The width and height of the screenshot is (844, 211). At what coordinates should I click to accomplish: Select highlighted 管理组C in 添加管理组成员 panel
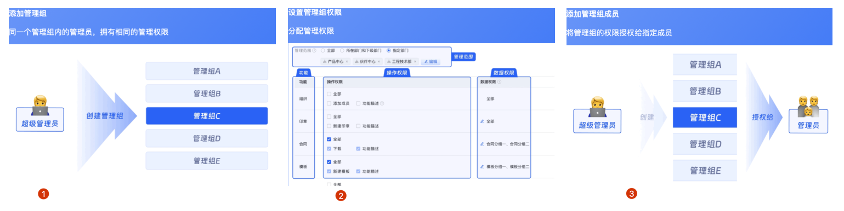click(705, 118)
